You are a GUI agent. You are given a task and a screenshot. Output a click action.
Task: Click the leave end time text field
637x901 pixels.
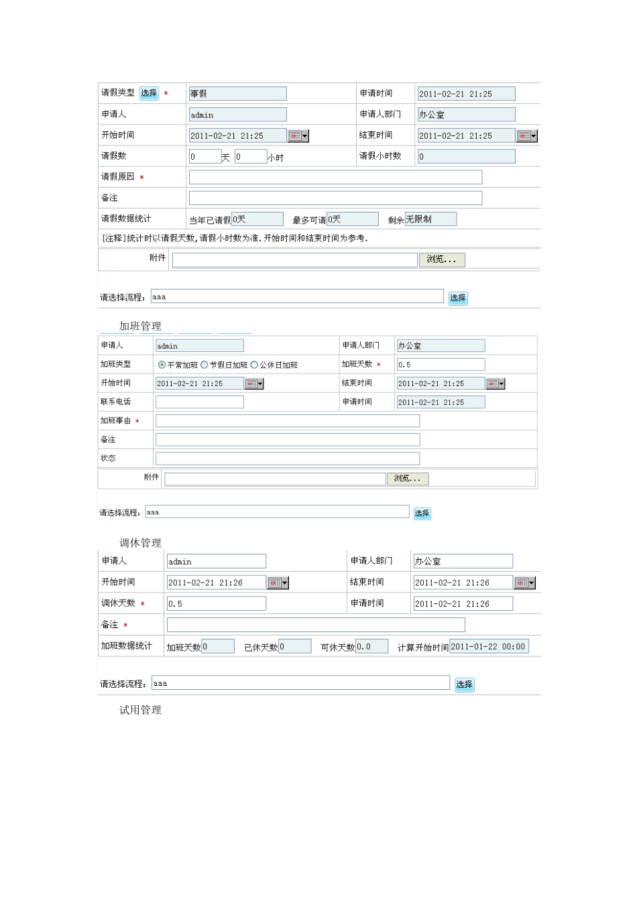[467, 135]
